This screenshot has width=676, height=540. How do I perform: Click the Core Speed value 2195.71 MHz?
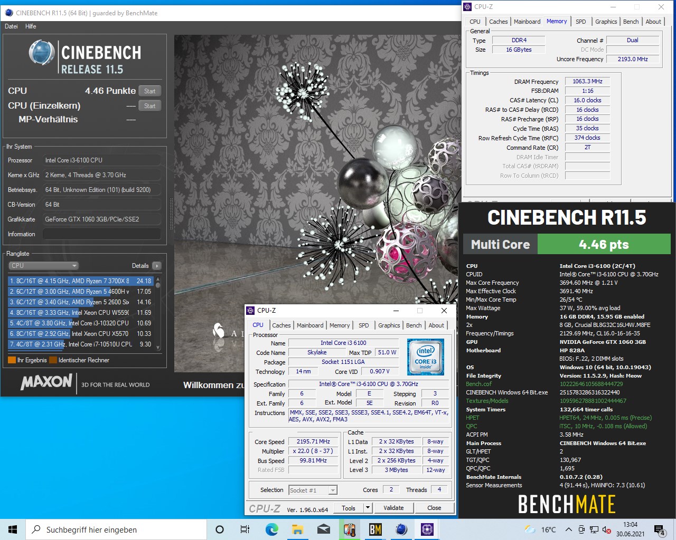coord(313,441)
